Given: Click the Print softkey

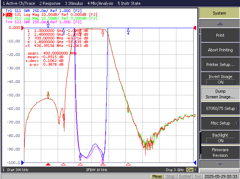Looking at the screenshot, I should point(220,35).
